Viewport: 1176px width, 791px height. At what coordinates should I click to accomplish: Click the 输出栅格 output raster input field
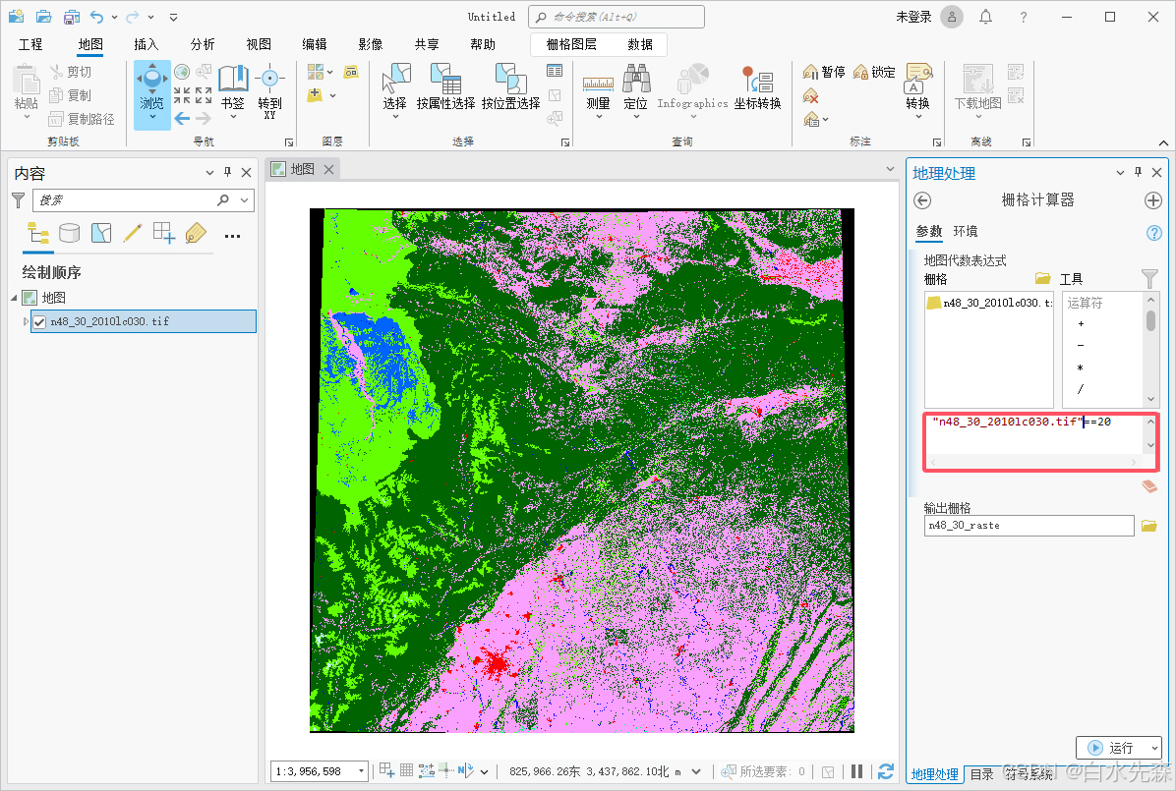1029,526
